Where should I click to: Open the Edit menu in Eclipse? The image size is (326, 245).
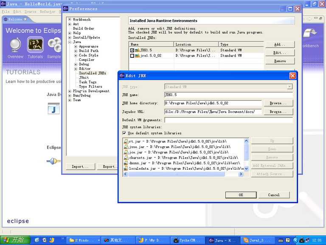[x=17, y=11]
